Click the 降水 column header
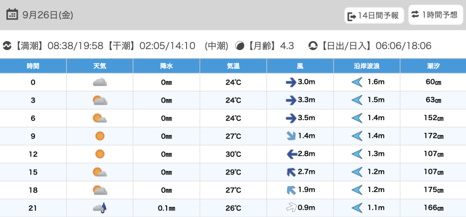This screenshot has width=466, height=217. coord(167,66)
